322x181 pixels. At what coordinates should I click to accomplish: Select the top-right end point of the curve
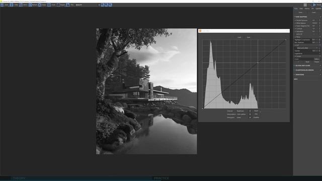click(285, 40)
